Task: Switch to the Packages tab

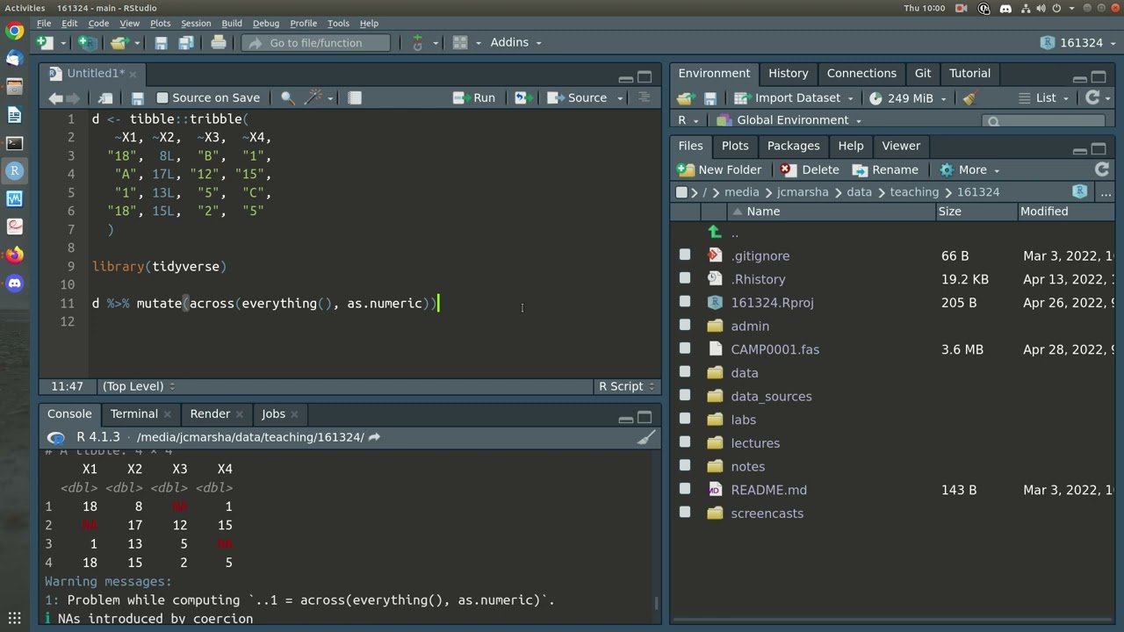Action: point(793,146)
